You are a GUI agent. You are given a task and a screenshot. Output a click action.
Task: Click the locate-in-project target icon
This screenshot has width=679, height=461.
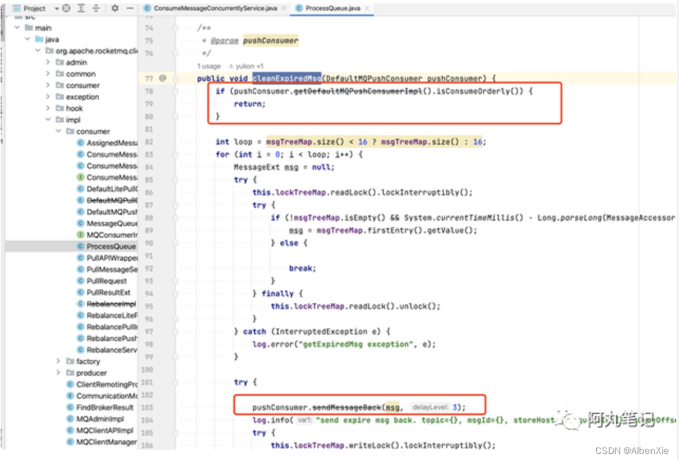pos(66,8)
